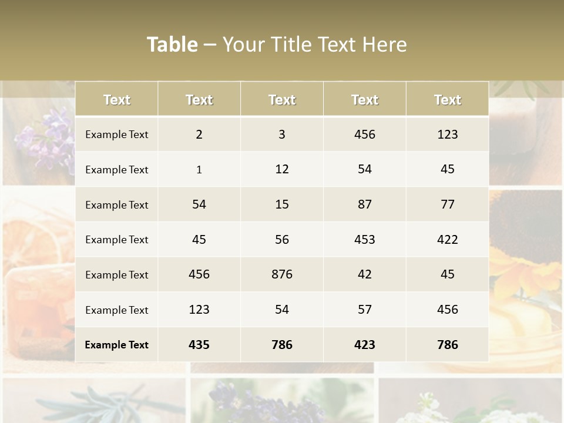
Task: Select the cell showing 57
Action: pos(365,310)
